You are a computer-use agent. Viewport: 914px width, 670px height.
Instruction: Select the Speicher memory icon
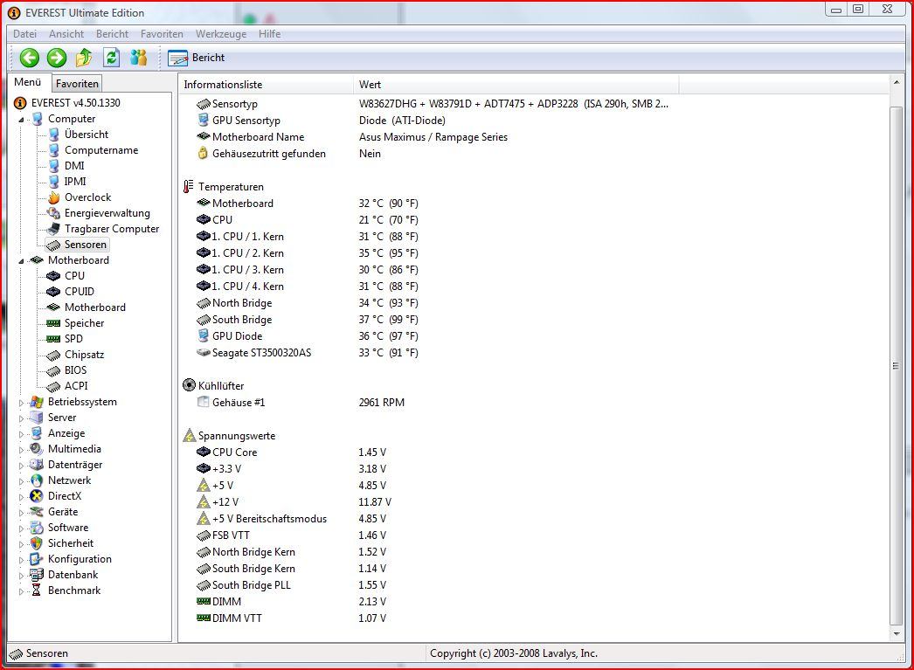click(x=53, y=323)
